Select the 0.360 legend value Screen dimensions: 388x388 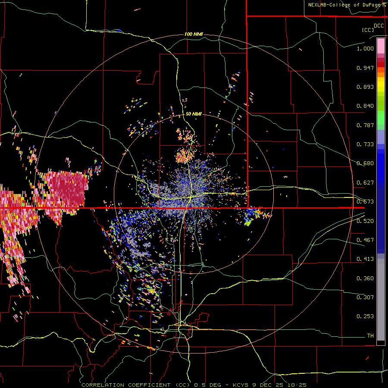pyautogui.click(x=365, y=278)
